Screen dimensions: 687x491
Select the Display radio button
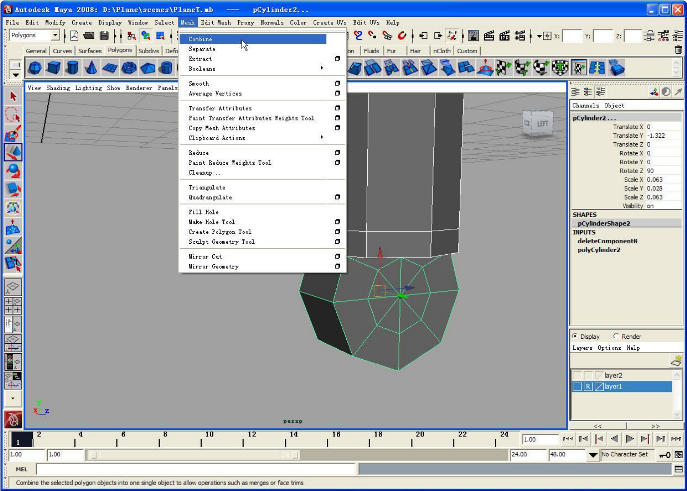(x=575, y=336)
